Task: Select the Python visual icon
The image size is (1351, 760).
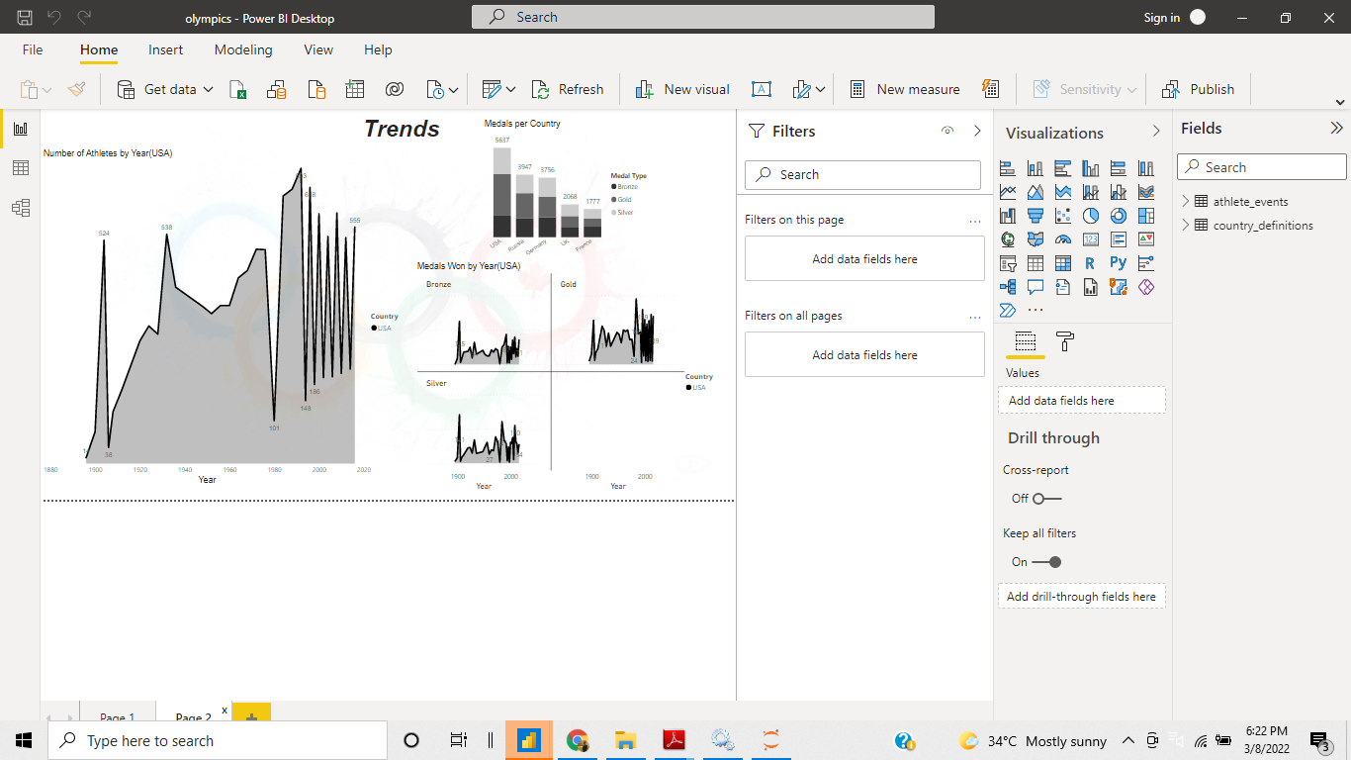Action: point(1118,263)
